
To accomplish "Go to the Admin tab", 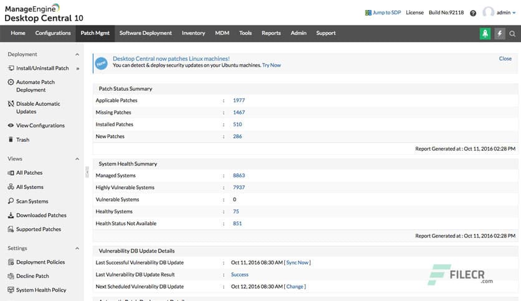I will [x=299, y=33].
